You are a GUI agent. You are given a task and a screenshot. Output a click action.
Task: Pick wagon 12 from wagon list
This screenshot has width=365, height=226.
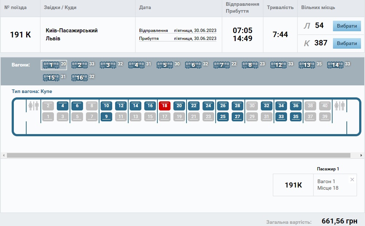[278, 65]
